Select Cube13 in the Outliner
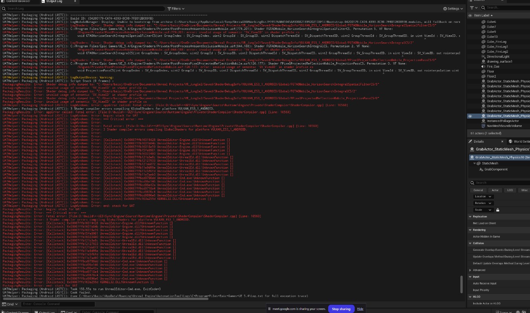530x313 pixels. point(492,36)
